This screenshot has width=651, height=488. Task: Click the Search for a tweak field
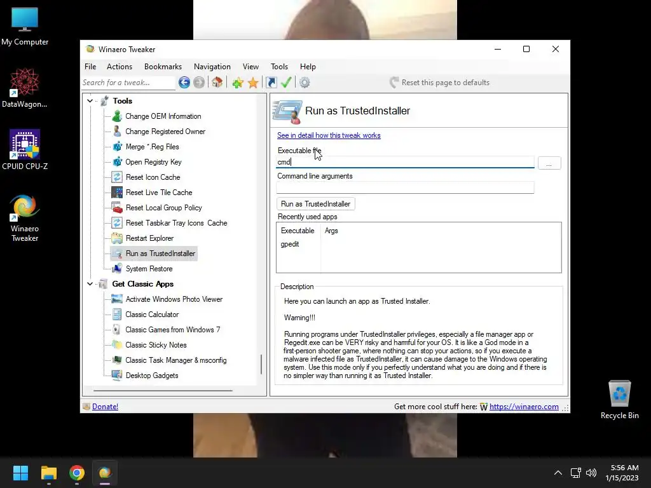128,83
